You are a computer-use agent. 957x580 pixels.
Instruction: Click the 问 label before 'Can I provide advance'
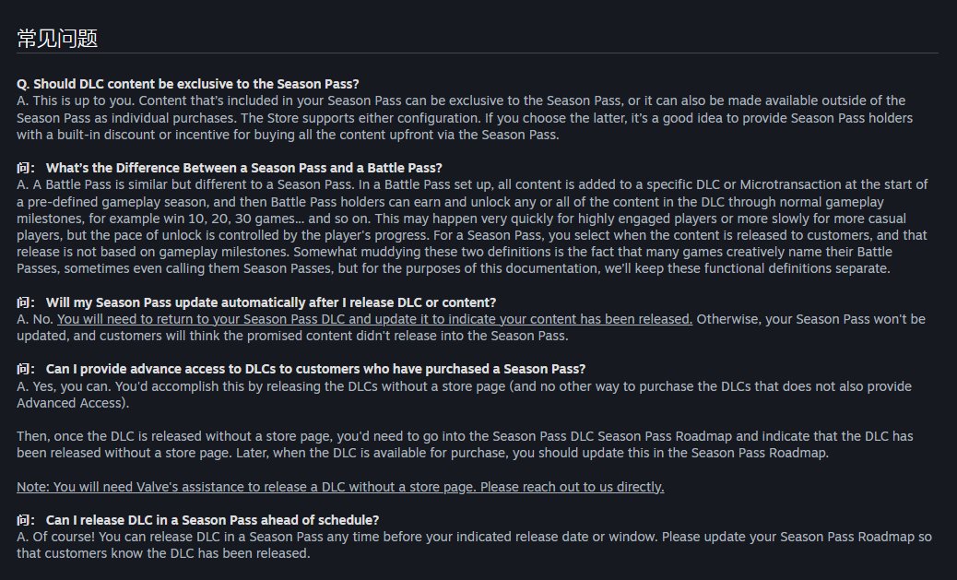pos(26,370)
